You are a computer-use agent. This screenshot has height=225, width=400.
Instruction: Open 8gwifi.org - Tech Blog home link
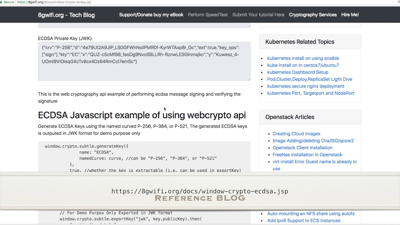tap(66, 15)
